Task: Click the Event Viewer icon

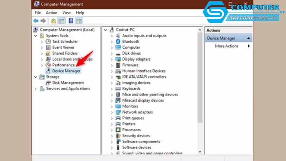Action: (x=49, y=47)
